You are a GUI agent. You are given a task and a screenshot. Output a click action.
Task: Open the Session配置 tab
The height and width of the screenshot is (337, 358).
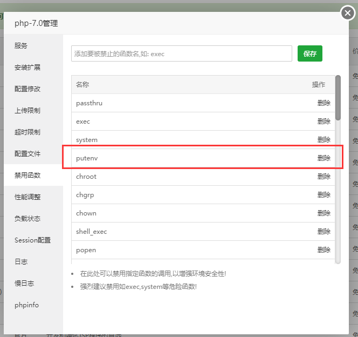coord(32,240)
